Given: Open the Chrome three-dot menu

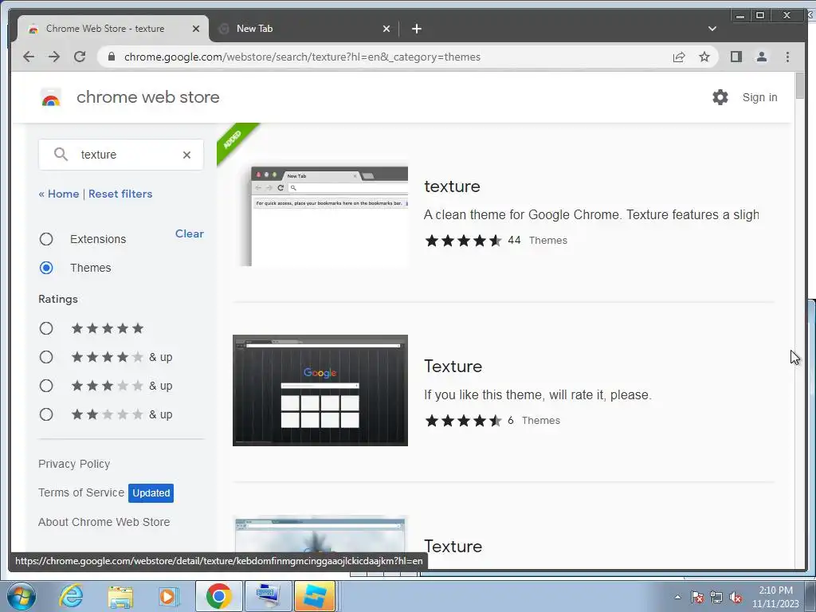Looking at the screenshot, I should 787,57.
